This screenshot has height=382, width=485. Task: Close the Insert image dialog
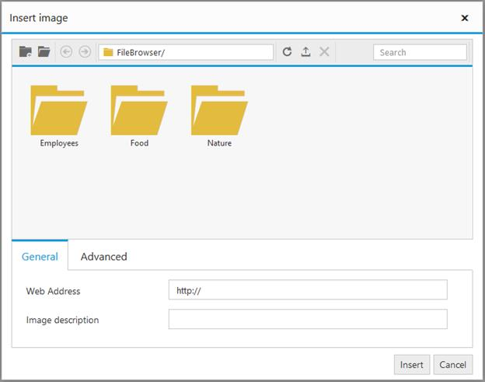tap(465, 17)
